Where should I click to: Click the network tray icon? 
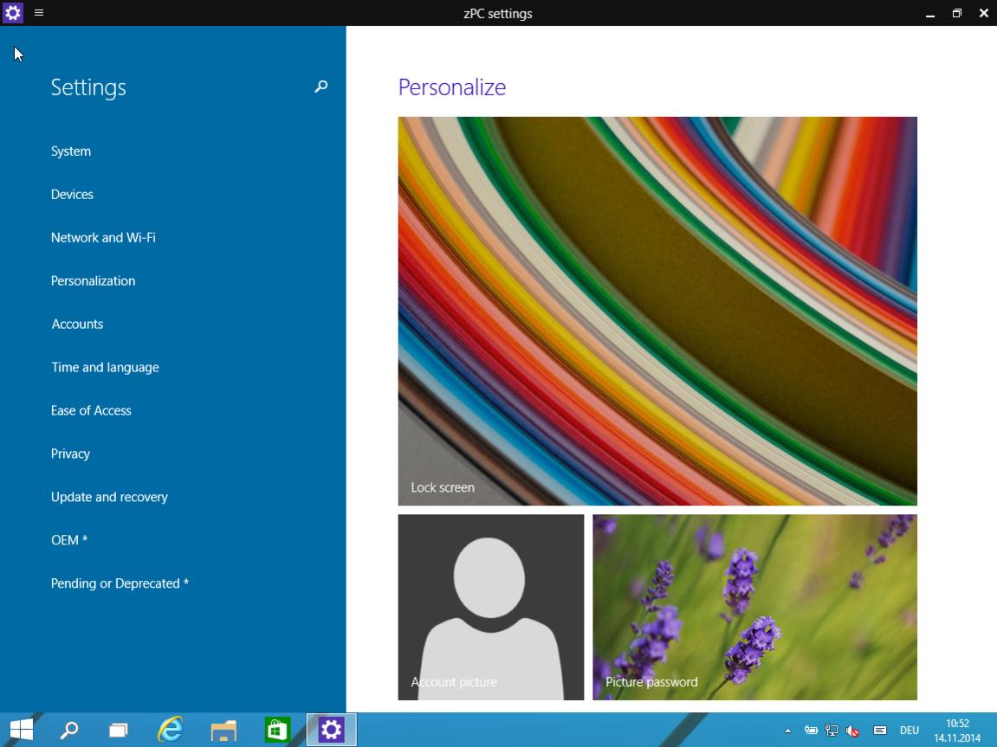tap(831, 731)
